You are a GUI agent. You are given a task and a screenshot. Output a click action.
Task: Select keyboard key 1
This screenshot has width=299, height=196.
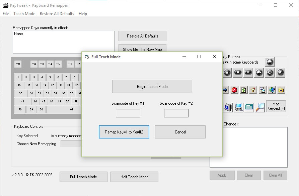[x=18, y=77]
